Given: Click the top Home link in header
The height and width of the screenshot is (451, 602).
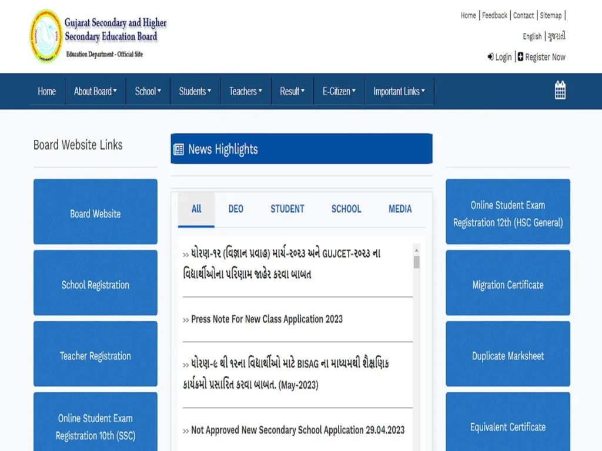Looking at the screenshot, I should (468, 15).
